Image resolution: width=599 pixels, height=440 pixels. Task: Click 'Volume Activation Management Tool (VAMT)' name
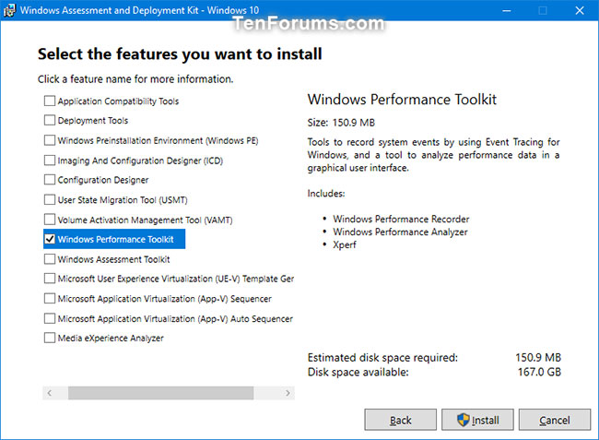[145, 220]
